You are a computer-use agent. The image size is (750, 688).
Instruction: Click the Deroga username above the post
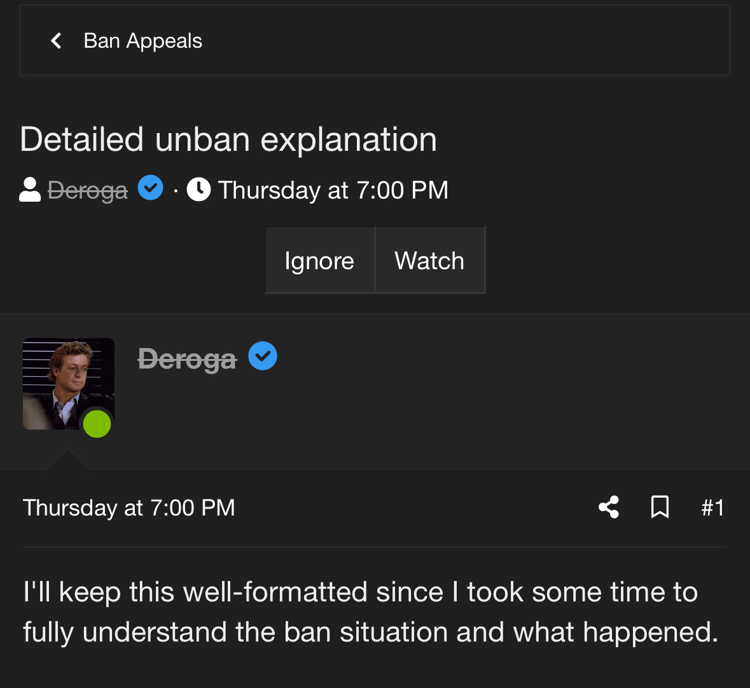point(187,359)
